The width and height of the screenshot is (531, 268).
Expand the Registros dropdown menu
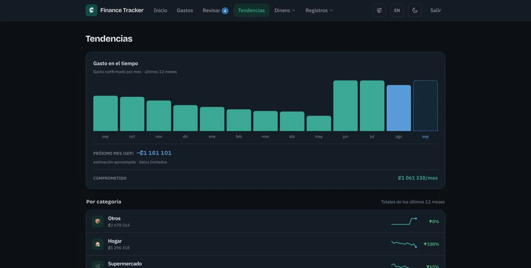coord(319,10)
